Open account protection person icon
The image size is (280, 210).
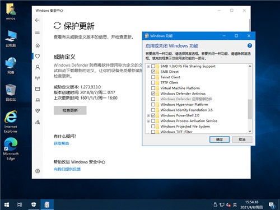pos(38,67)
